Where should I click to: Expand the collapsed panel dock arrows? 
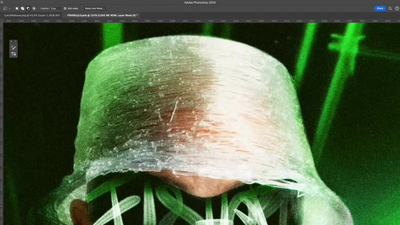pyautogui.click(x=15, y=41)
